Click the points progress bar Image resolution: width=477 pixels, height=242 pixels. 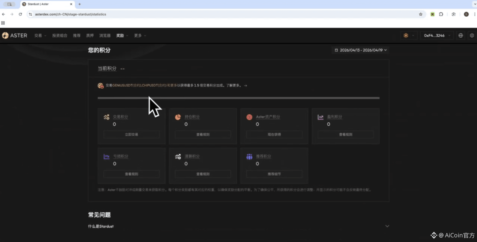238,98
